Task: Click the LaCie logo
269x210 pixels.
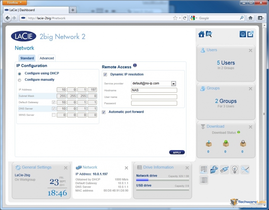Action: coord(24,36)
